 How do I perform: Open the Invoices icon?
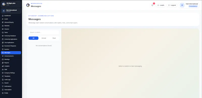click(x=3, y=49)
